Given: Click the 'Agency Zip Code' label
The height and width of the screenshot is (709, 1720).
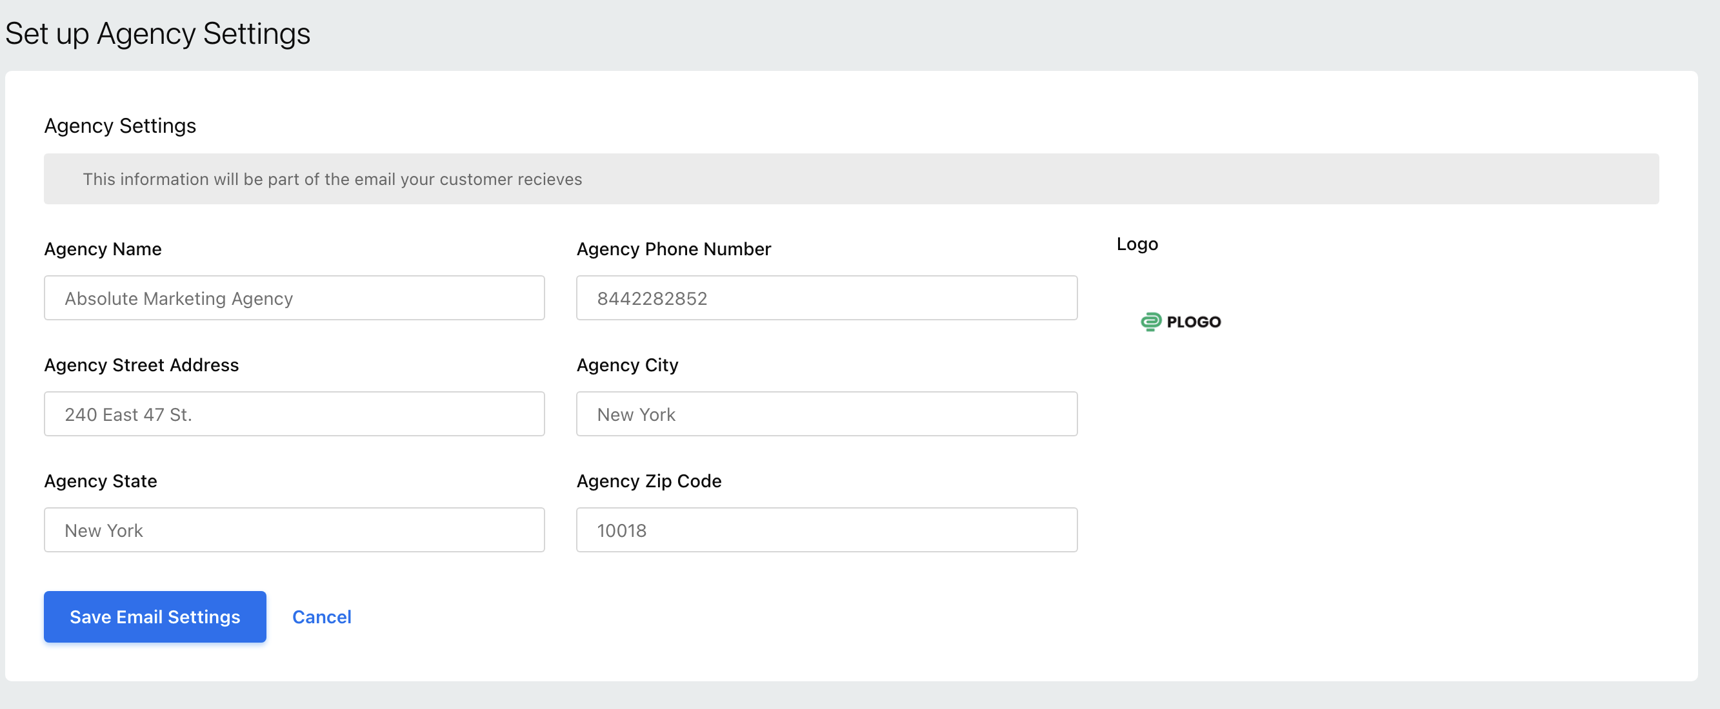Looking at the screenshot, I should click(x=649, y=481).
